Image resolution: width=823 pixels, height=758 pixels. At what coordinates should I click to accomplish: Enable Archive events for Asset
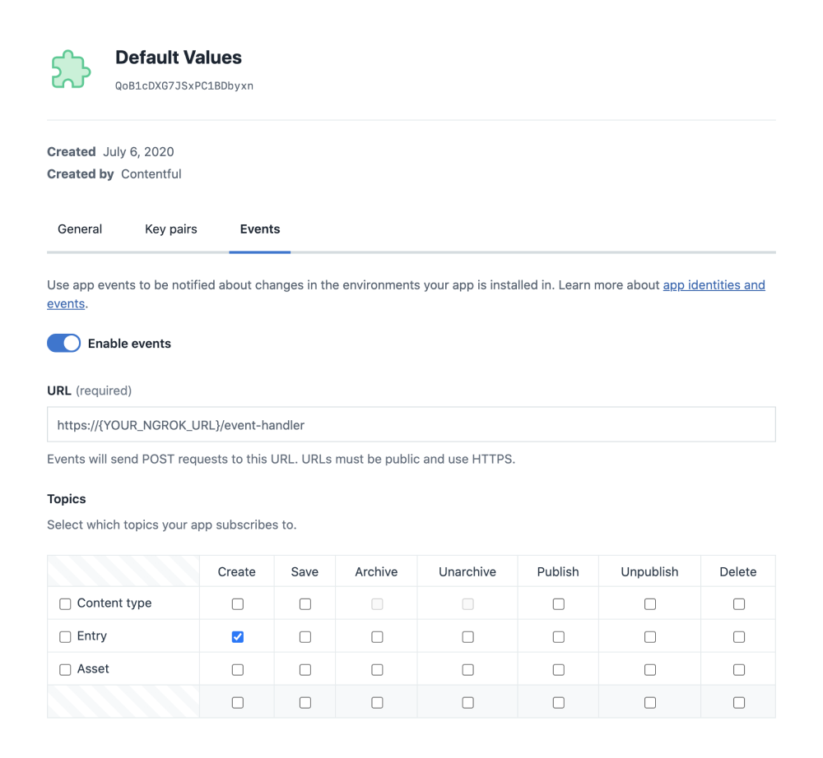(376, 669)
